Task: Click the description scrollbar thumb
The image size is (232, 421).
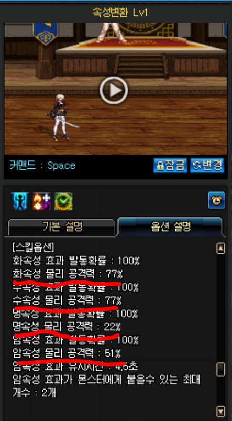Action: point(220,370)
